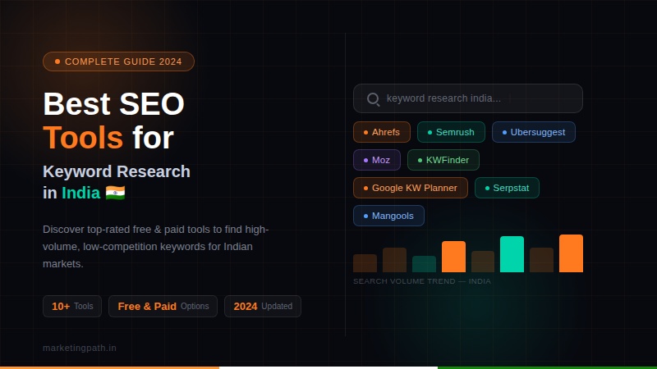Select the Serpstat tag

(507, 188)
